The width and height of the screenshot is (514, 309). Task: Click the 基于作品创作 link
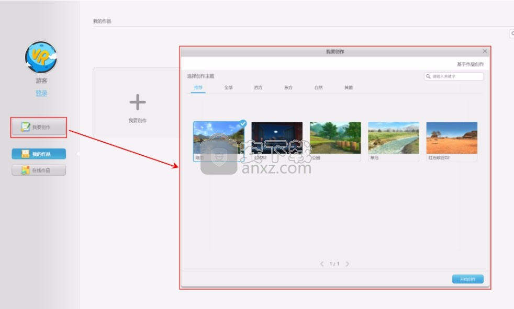pyautogui.click(x=471, y=64)
